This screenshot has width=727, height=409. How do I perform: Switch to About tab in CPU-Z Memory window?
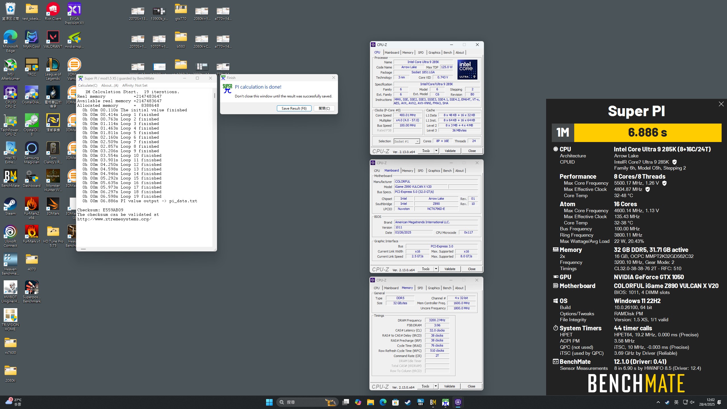coord(459,288)
